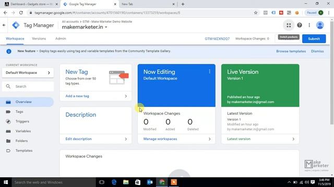This screenshot has width=334, height=187.
Task: Open the Now Editing card options menu
Action: (x=210, y=72)
